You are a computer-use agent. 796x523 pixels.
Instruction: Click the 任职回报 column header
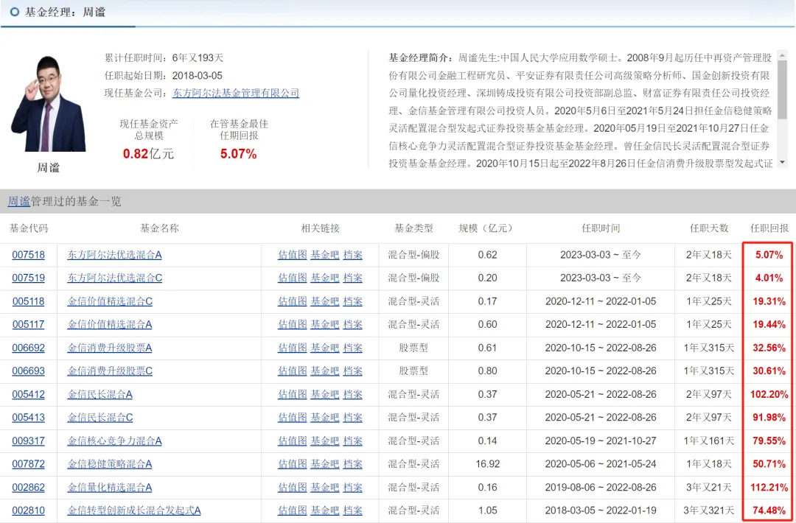[769, 228]
